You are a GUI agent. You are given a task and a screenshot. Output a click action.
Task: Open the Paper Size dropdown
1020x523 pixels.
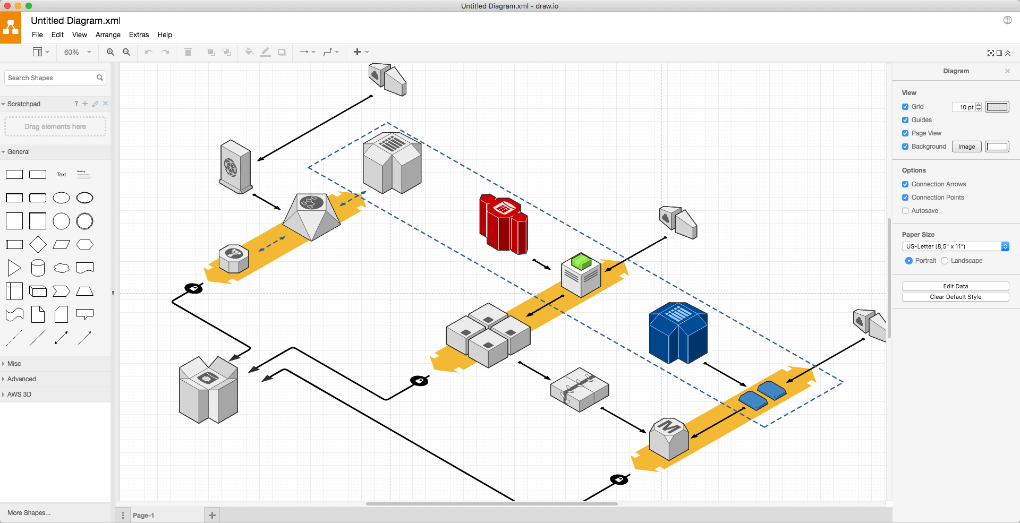pos(955,246)
